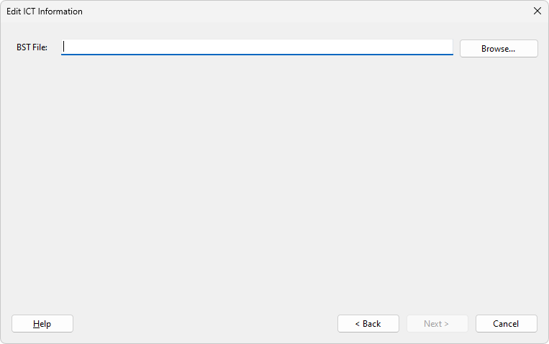Place the cursor in the BST path field

[x=257, y=47]
